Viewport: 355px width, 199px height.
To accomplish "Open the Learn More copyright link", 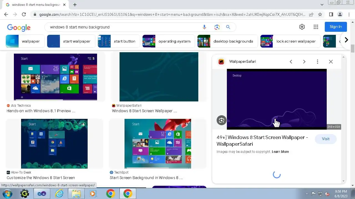I will pyautogui.click(x=280, y=152).
